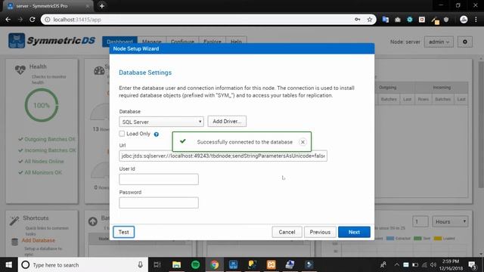Follow the Add Database shortcut link
The image size is (484, 272).
(39, 240)
